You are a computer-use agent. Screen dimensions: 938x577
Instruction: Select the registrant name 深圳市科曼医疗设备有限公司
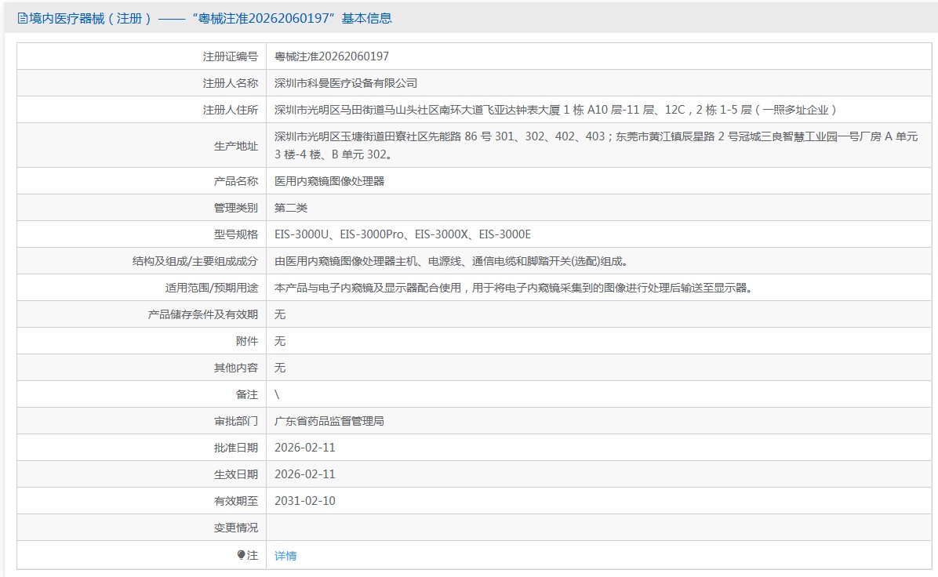pyautogui.click(x=346, y=83)
